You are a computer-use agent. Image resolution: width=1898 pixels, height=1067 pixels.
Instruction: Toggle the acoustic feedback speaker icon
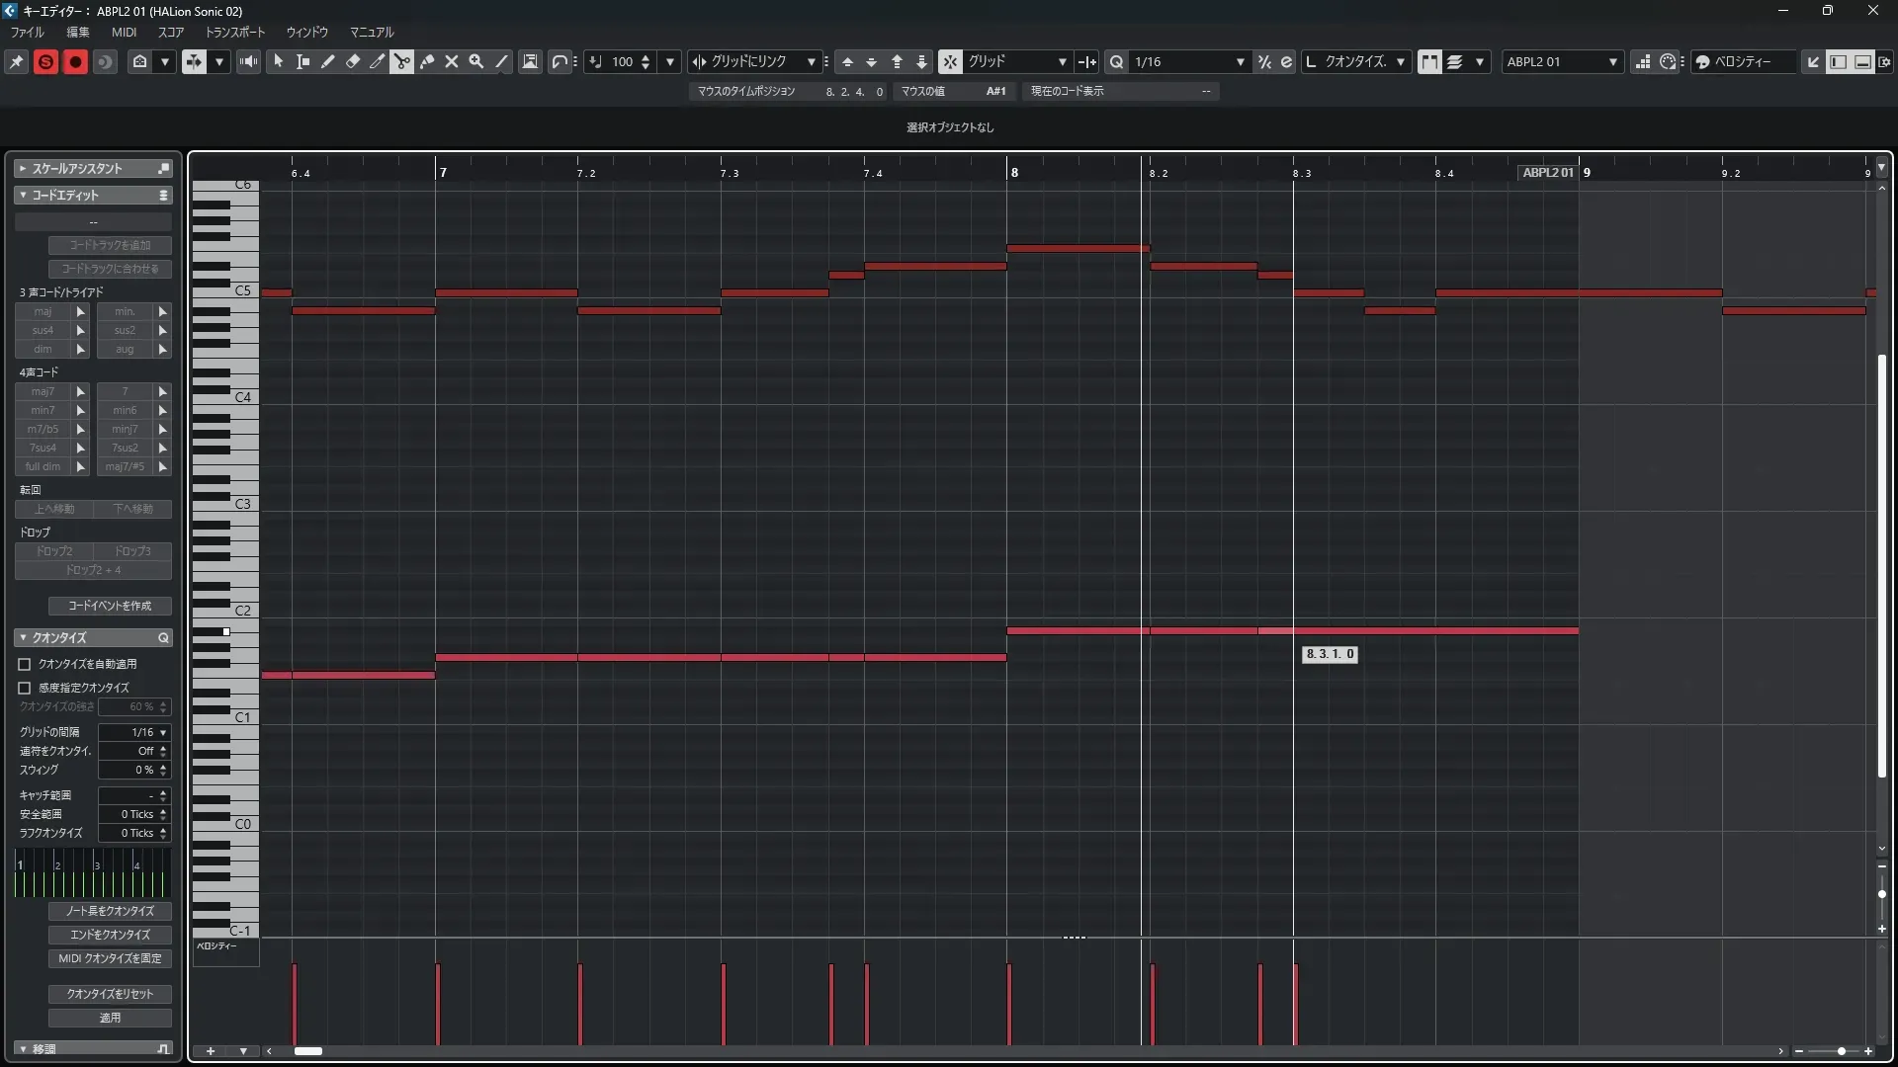248,61
